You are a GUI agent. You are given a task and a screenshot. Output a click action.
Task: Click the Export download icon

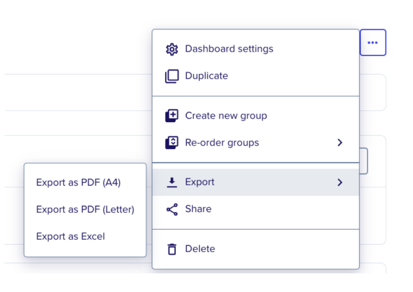172,182
